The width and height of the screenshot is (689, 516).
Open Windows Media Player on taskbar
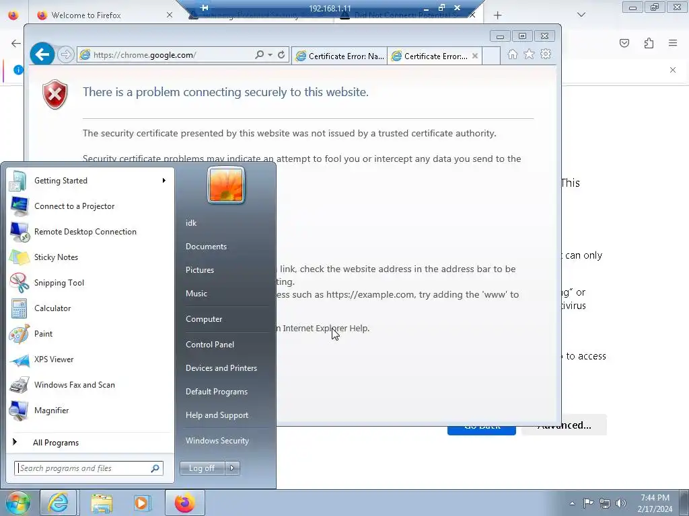(141, 503)
